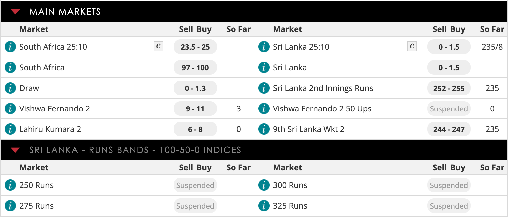Image resolution: width=508 pixels, height=217 pixels.
Task: Click the C icon on Sri Lanka 25:10
Action: pyautogui.click(x=412, y=47)
